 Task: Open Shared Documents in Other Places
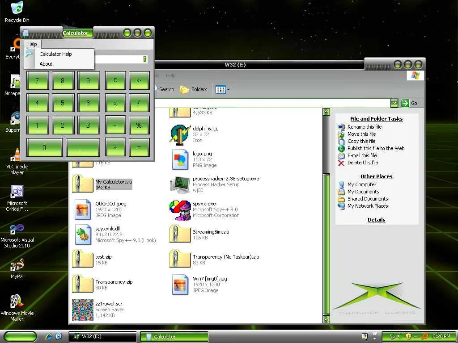(x=368, y=199)
